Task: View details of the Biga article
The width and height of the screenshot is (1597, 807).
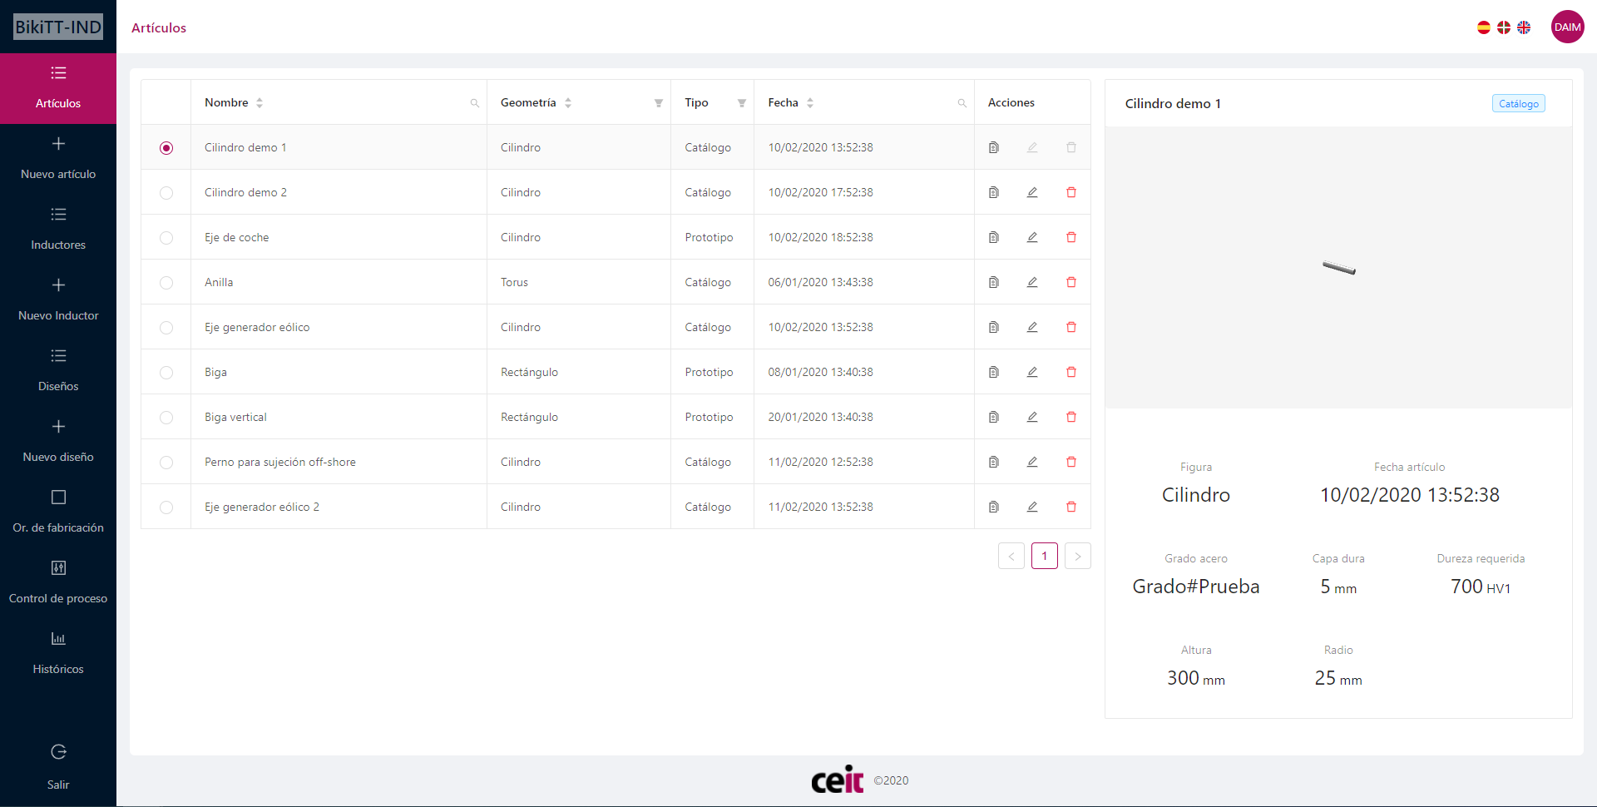Action: pyautogui.click(x=993, y=372)
